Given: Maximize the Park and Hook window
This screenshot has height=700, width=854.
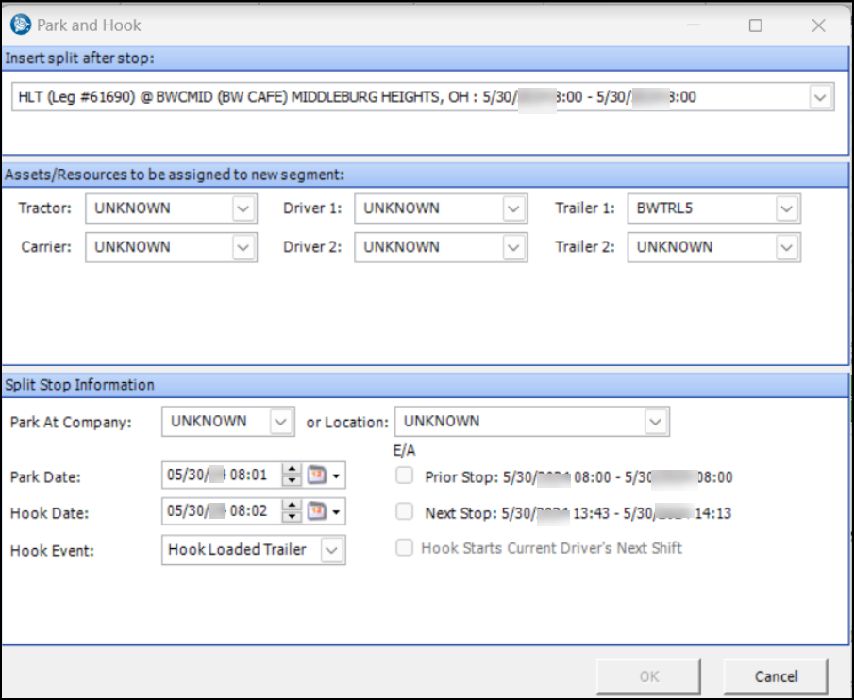Looking at the screenshot, I should click(756, 25).
